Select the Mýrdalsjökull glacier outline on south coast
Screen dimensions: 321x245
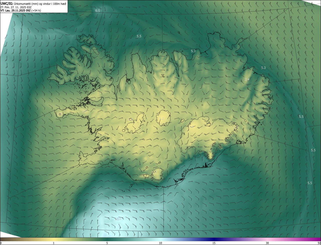(x=157, y=174)
